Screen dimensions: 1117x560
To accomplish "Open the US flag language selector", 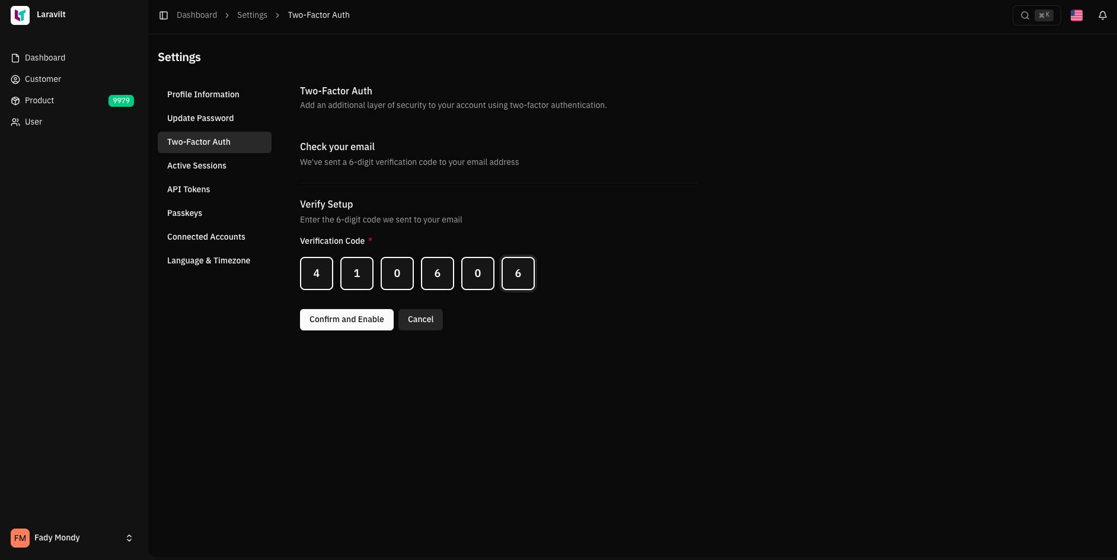I will pyautogui.click(x=1076, y=15).
